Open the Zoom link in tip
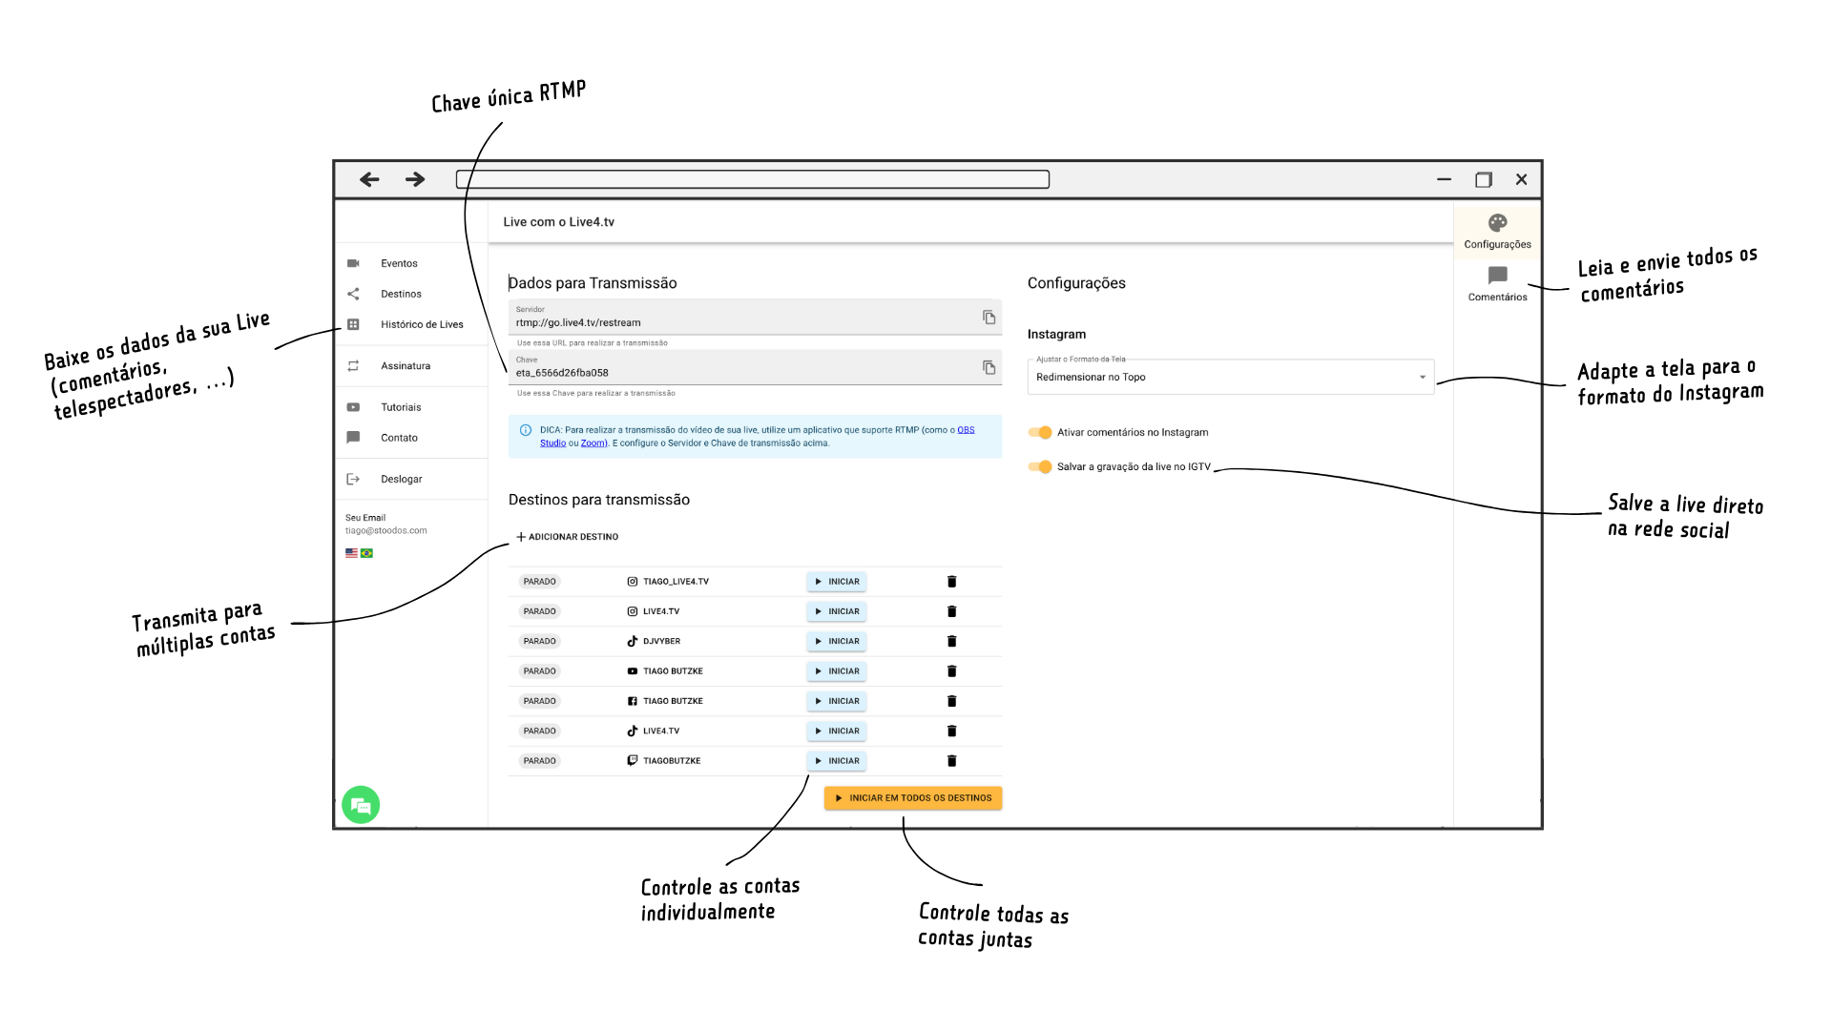The image size is (1832, 1030). pyautogui.click(x=593, y=443)
